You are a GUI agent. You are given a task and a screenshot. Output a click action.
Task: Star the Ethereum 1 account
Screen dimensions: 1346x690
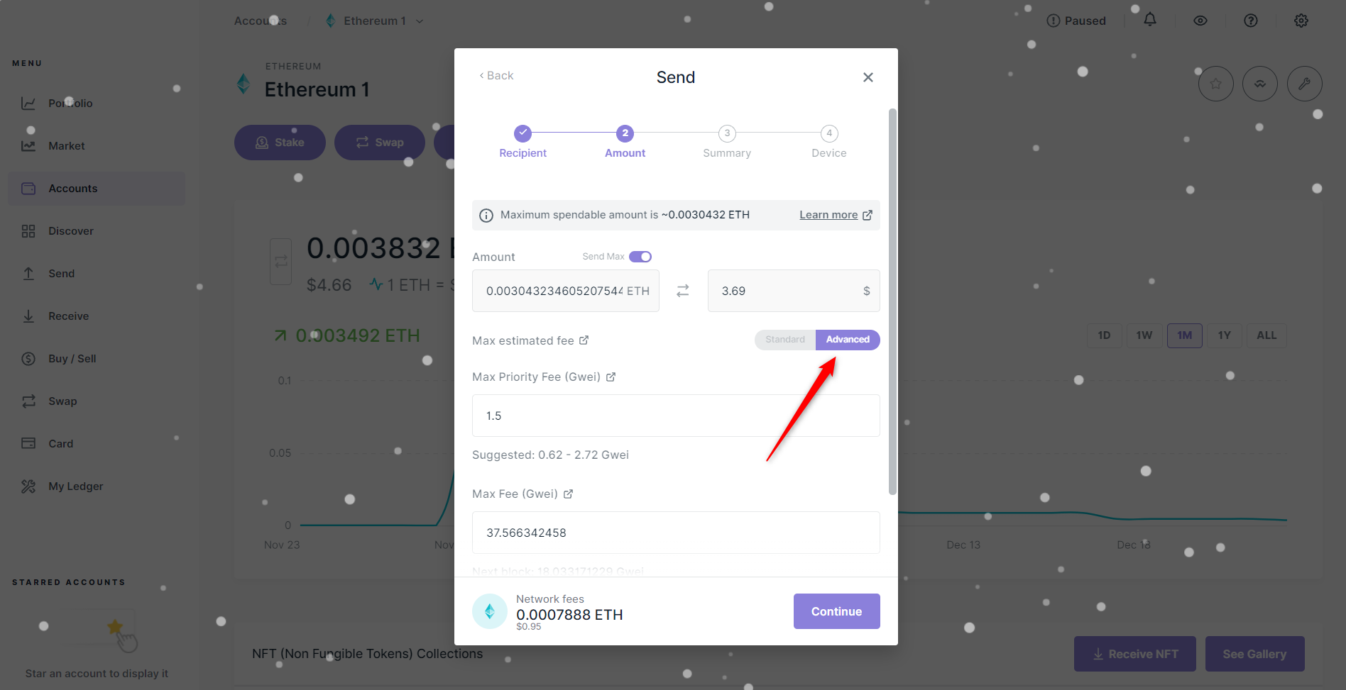click(1216, 84)
